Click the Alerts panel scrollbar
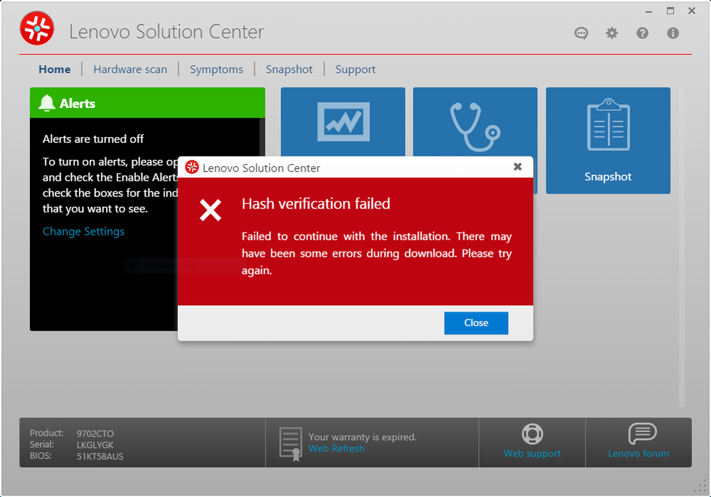Image resolution: width=711 pixels, height=497 pixels. pyautogui.click(x=262, y=137)
